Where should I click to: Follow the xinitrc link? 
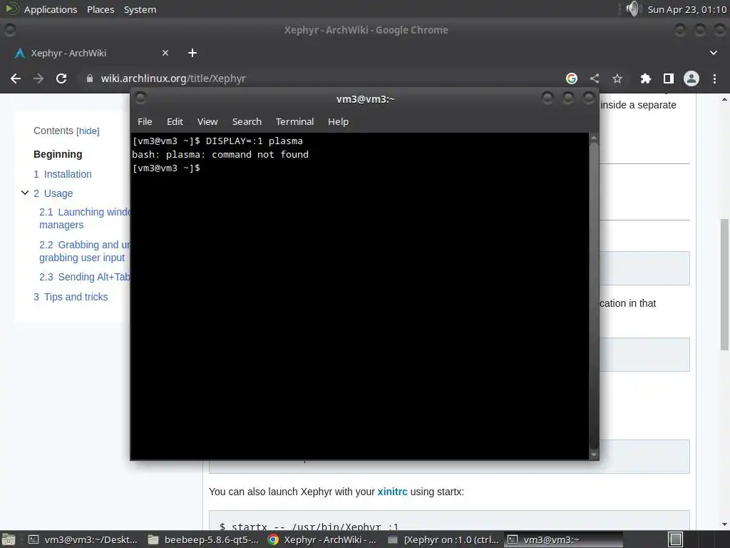(392, 492)
